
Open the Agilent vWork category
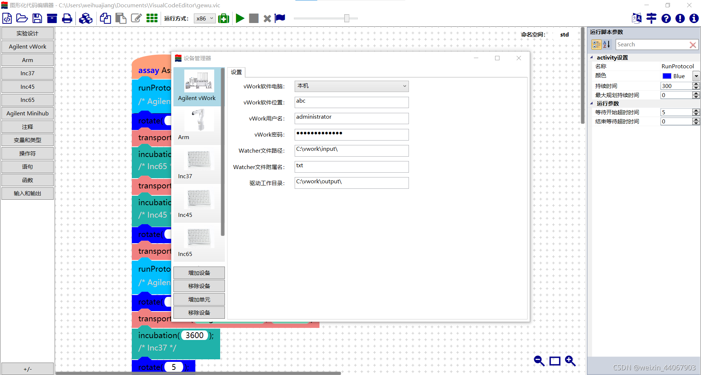pos(27,46)
